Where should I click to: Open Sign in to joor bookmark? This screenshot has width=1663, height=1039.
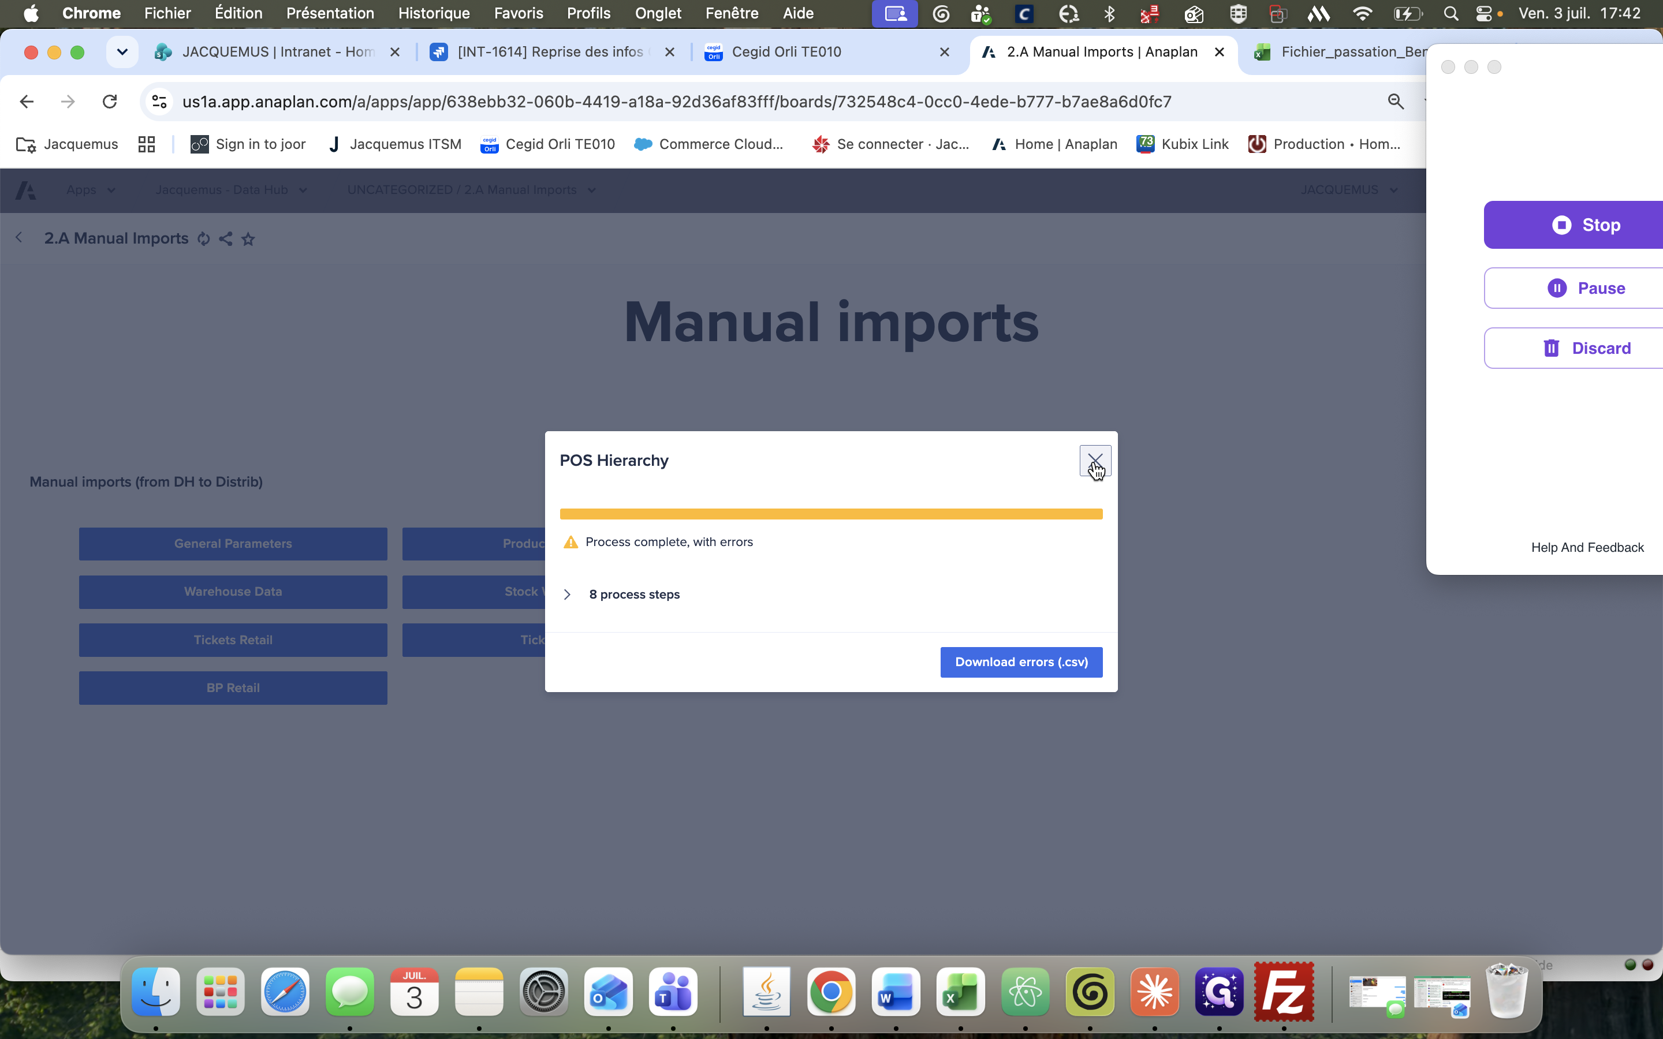248,144
